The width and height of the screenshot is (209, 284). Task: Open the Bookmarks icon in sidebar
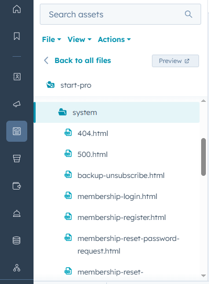click(17, 36)
